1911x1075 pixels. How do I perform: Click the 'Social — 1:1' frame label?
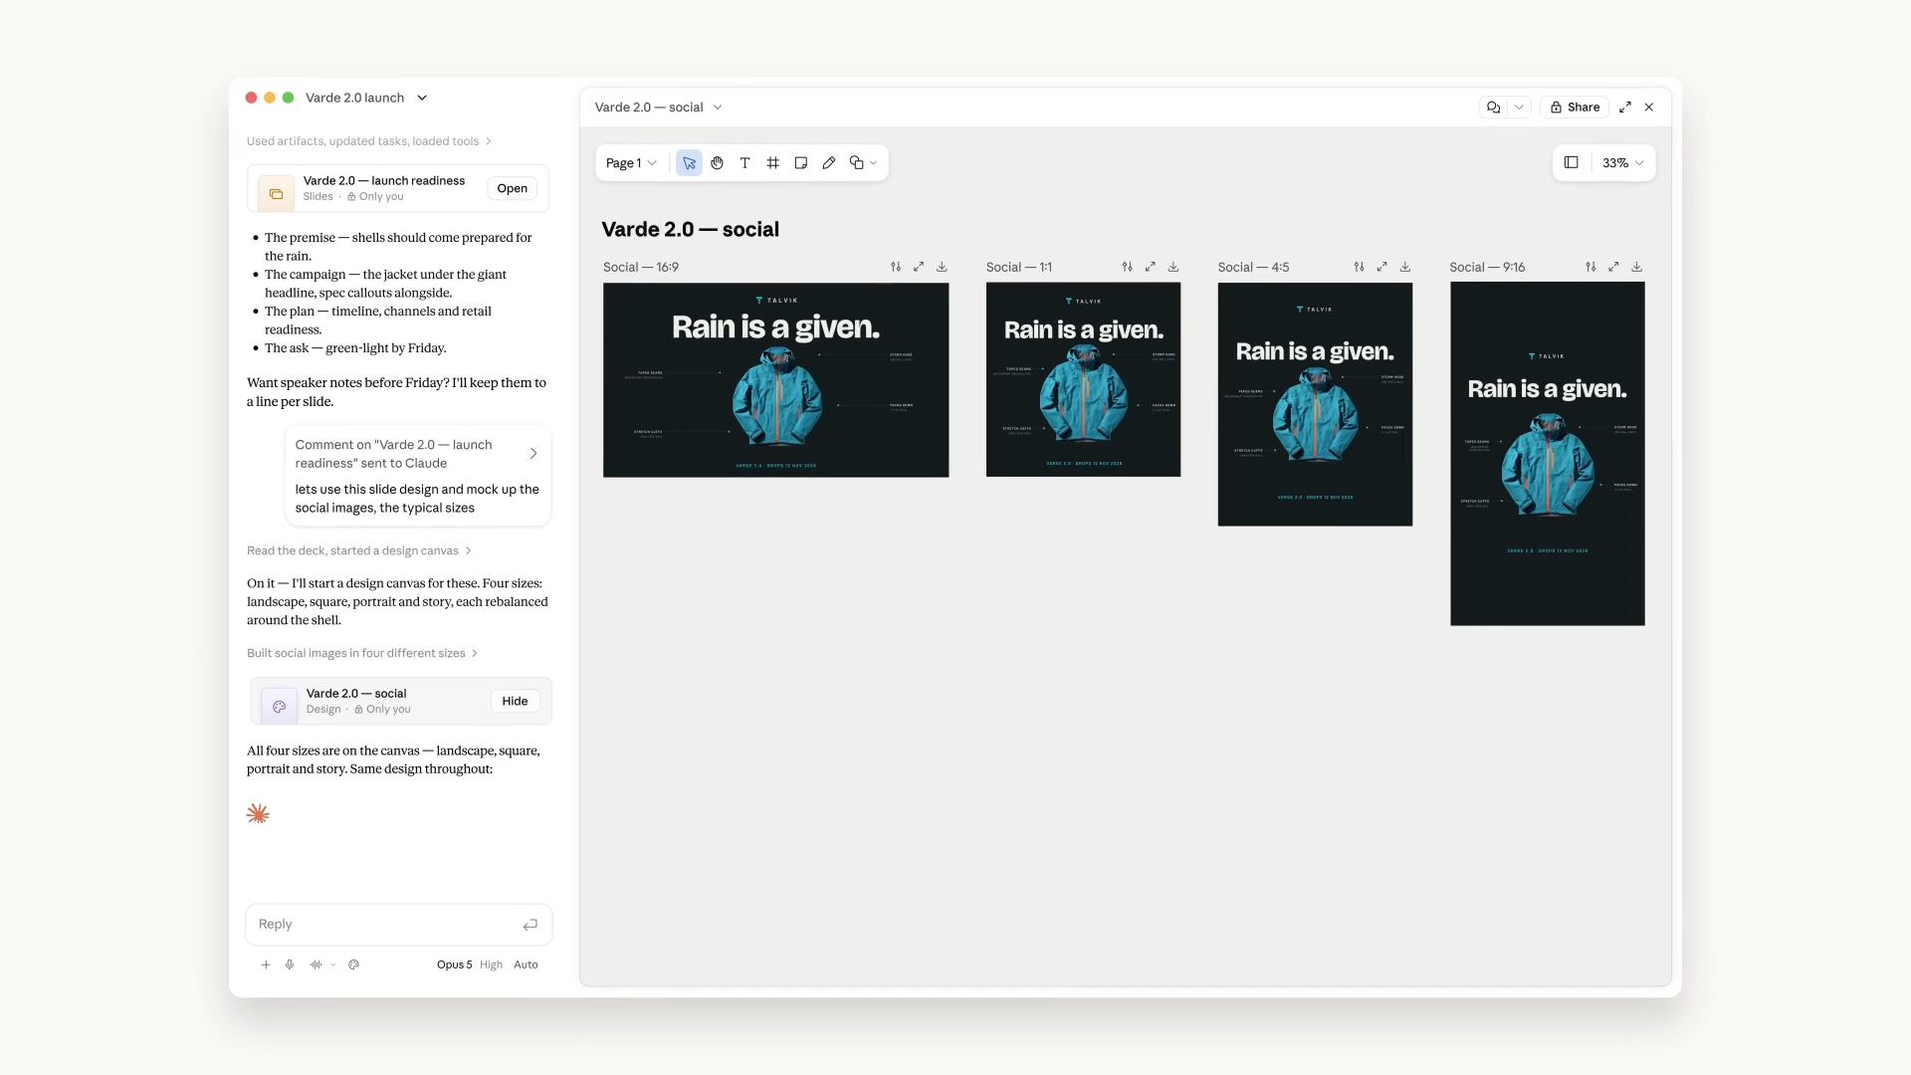click(1019, 267)
